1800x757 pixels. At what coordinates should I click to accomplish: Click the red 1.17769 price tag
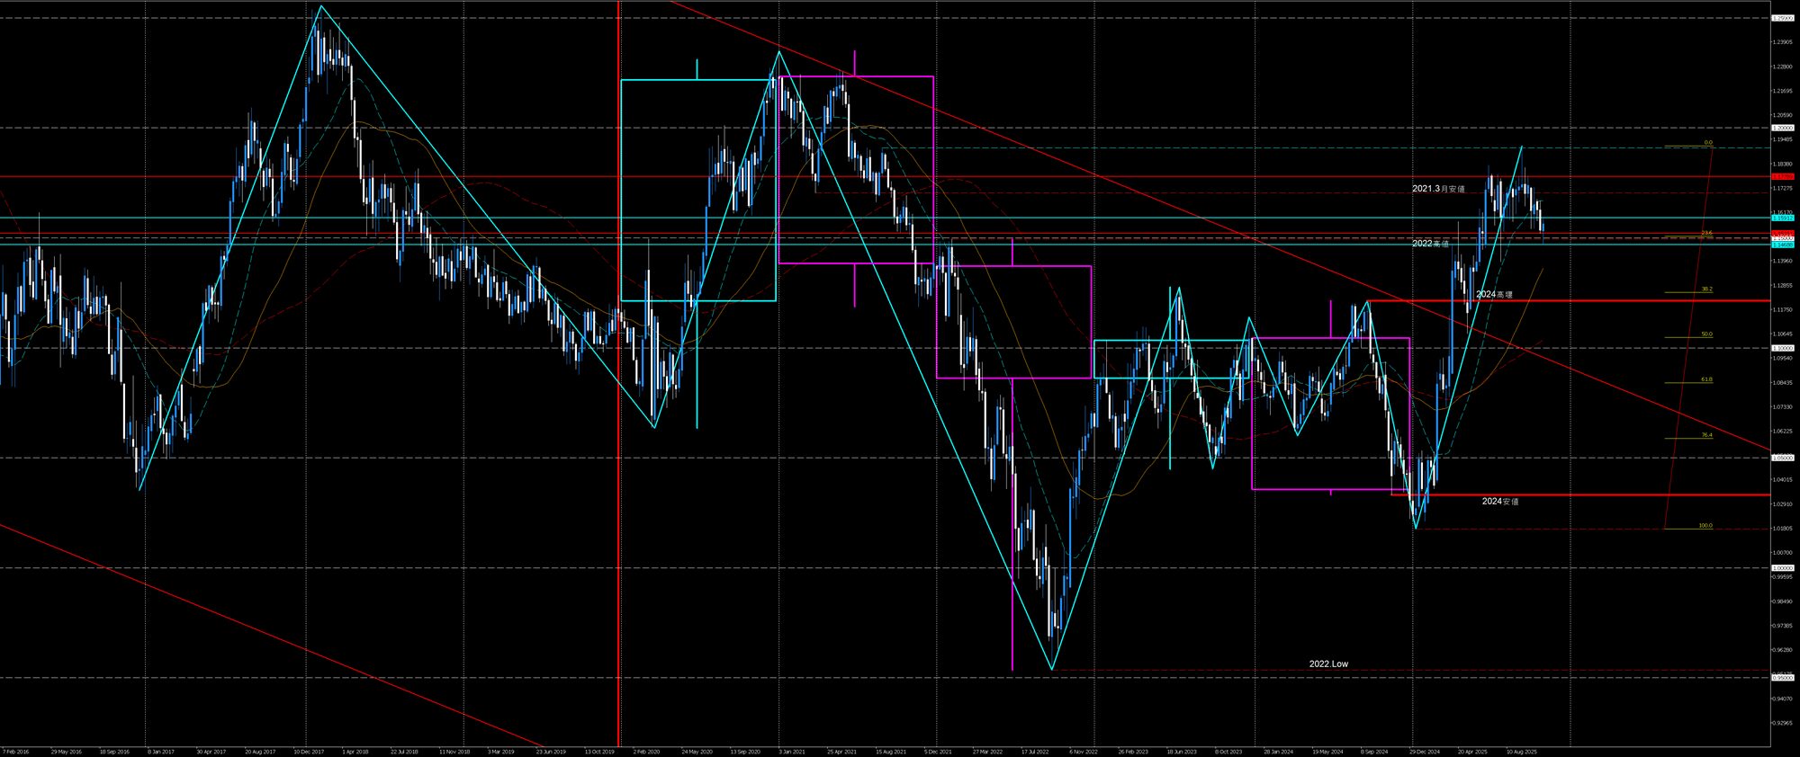coord(1782,177)
